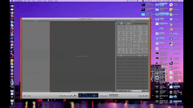The width and height of the screenshot is (193, 108).
Task: Click the red record button
Action: click(x=75, y=95)
